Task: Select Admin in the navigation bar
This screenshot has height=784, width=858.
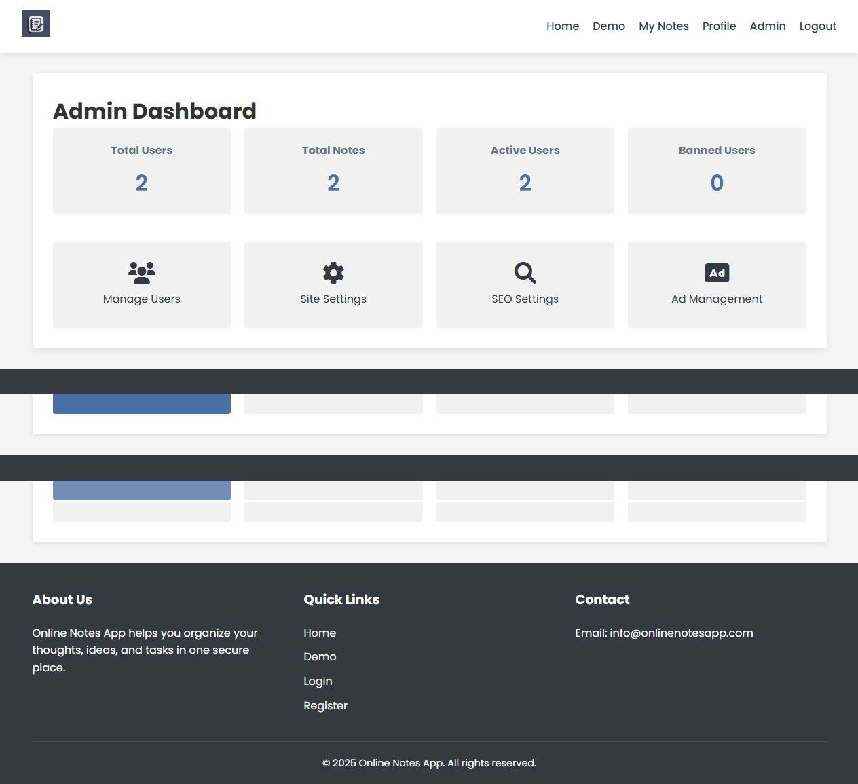Action: 767,26
